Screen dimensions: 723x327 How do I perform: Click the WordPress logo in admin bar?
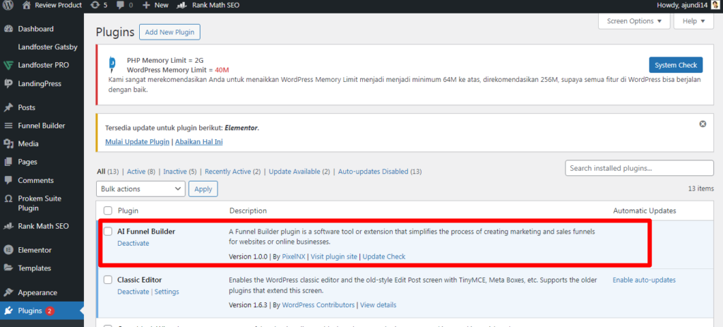[8, 5]
